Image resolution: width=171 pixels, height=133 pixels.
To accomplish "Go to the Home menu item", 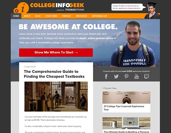I will (16, 16).
